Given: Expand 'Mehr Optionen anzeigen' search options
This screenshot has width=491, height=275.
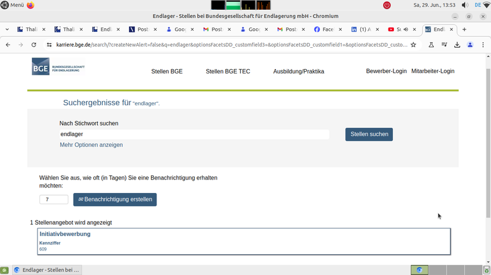Looking at the screenshot, I should coord(91,145).
